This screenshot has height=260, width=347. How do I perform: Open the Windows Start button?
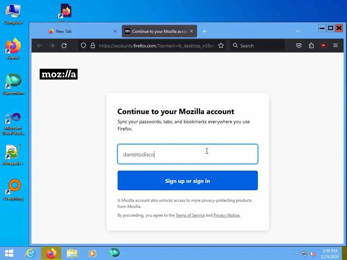[9, 253]
